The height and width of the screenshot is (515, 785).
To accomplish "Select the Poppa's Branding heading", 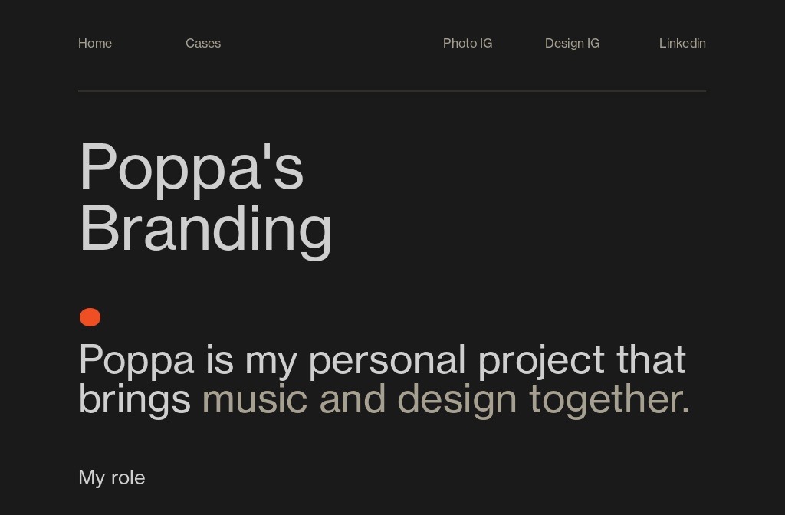I will click(205, 196).
